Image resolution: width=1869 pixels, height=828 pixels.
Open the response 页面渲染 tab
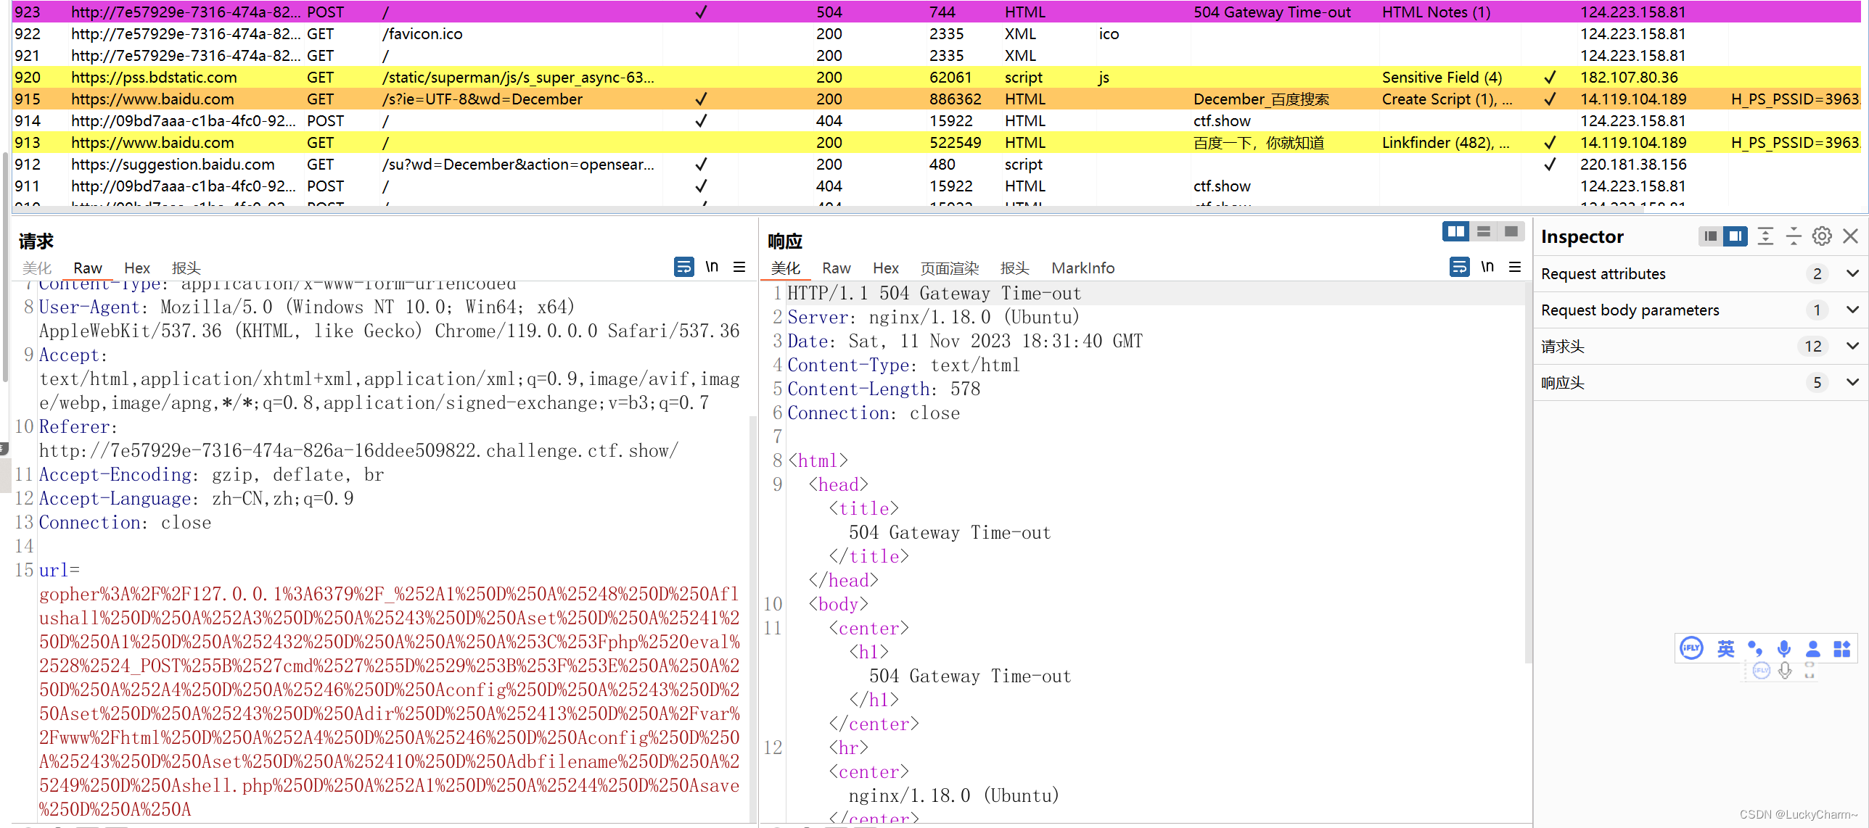[950, 268]
